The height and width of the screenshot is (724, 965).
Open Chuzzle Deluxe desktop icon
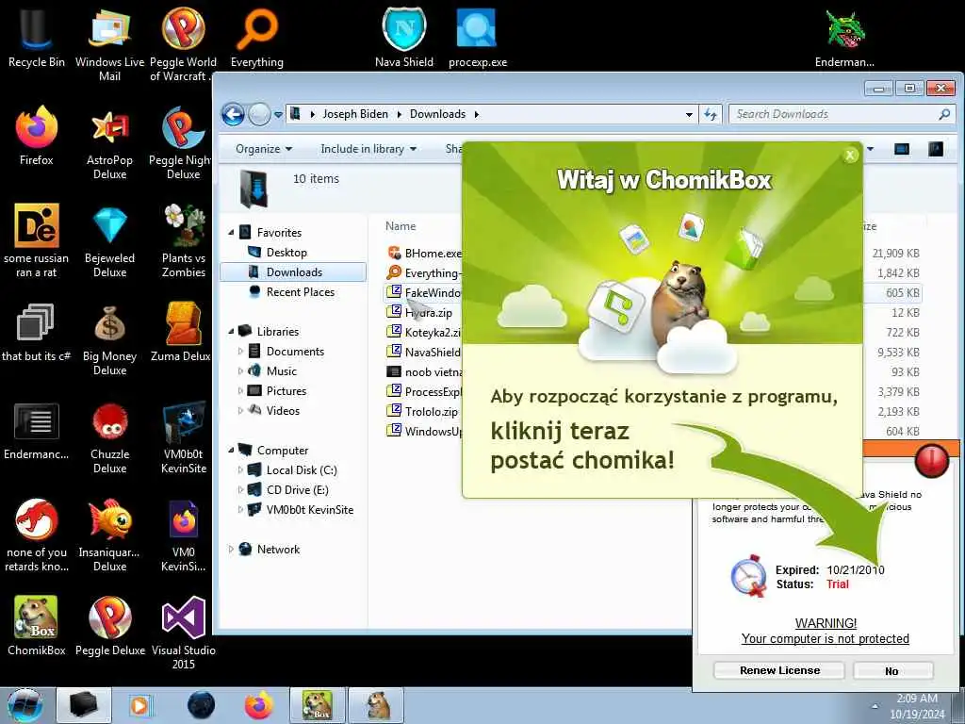[x=109, y=437]
